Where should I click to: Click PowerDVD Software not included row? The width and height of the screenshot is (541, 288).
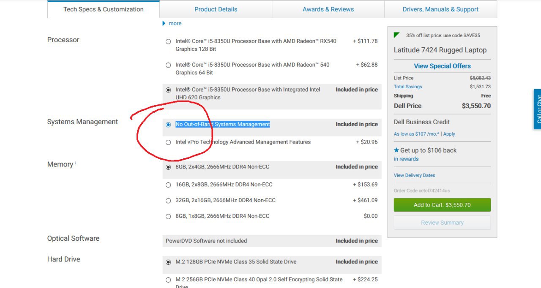tap(272, 241)
